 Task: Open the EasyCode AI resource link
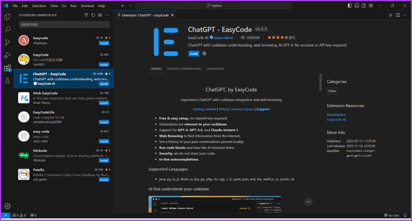[x=336, y=120]
